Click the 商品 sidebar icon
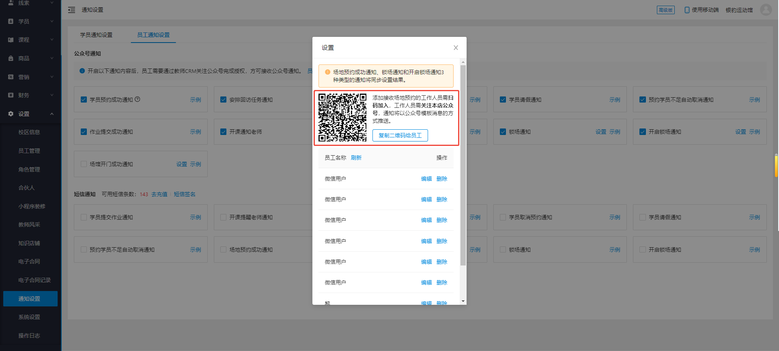The image size is (779, 351). tap(11, 58)
